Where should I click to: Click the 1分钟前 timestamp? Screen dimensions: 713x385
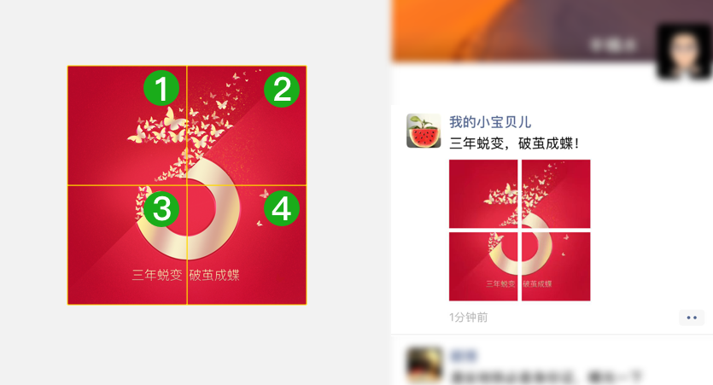[x=469, y=318]
